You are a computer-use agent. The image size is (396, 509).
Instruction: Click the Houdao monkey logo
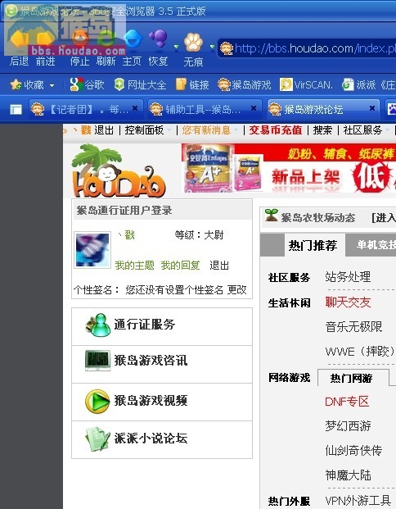pyautogui.click(x=119, y=171)
